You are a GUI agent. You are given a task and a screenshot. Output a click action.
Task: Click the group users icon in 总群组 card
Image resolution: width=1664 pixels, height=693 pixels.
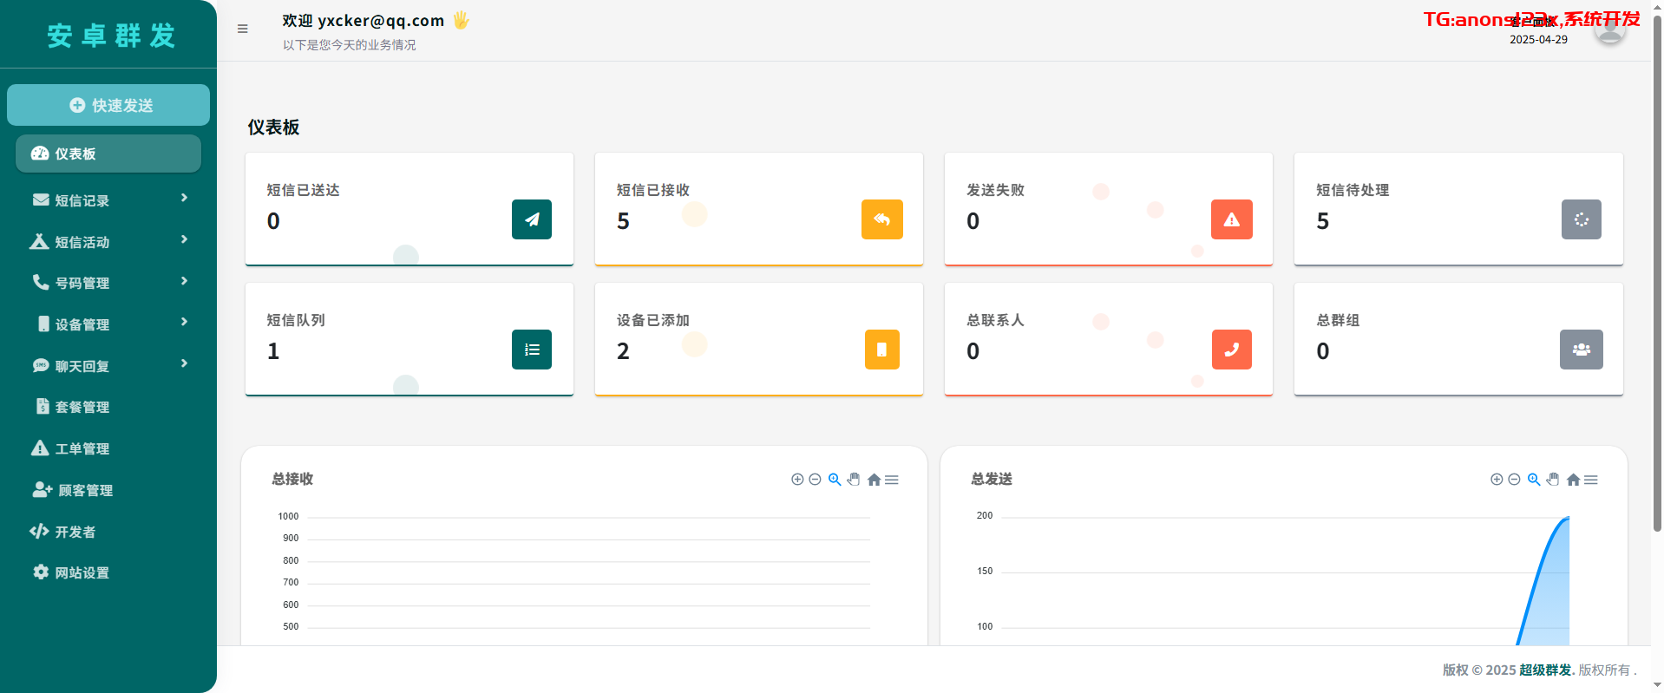click(1581, 350)
